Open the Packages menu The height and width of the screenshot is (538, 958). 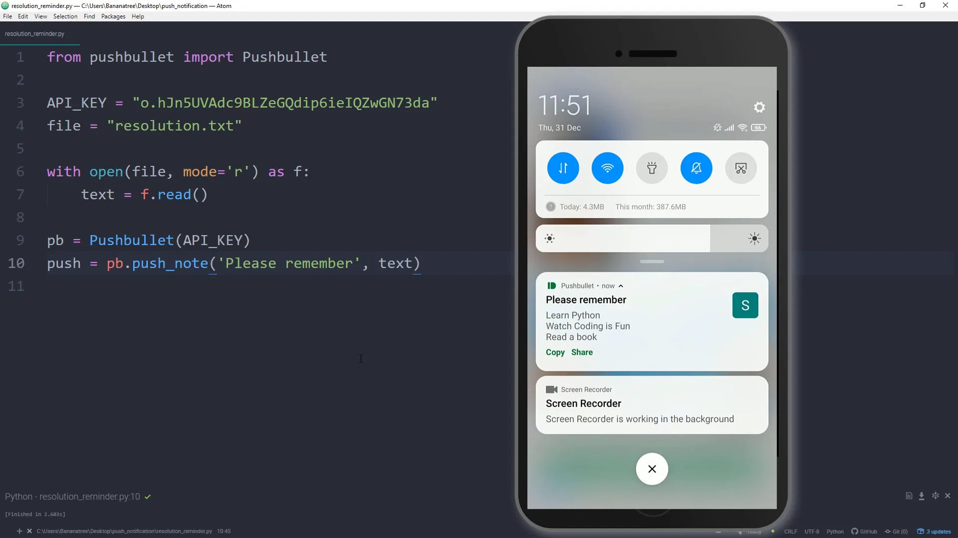click(x=113, y=16)
